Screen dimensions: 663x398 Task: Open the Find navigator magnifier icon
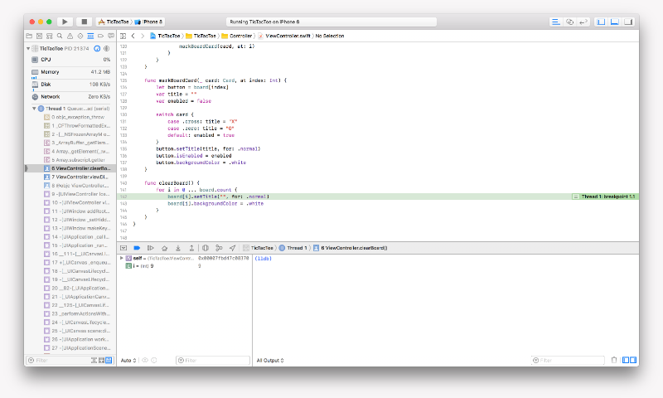(60, 36)
